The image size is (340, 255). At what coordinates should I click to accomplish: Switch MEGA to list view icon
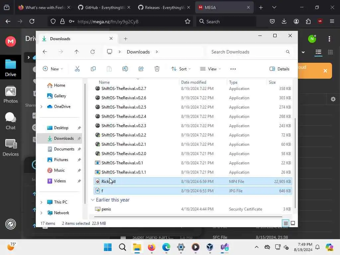(x=318, y=52)
